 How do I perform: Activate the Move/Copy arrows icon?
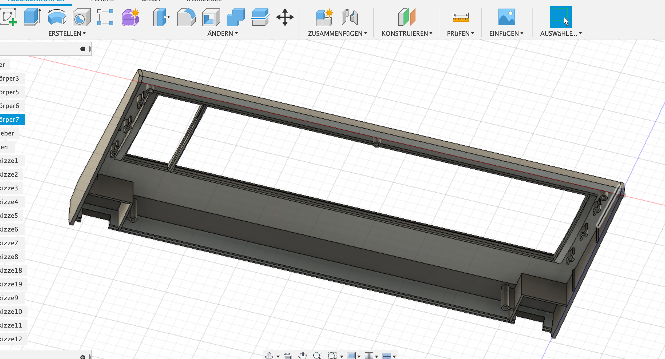(285, 17)
